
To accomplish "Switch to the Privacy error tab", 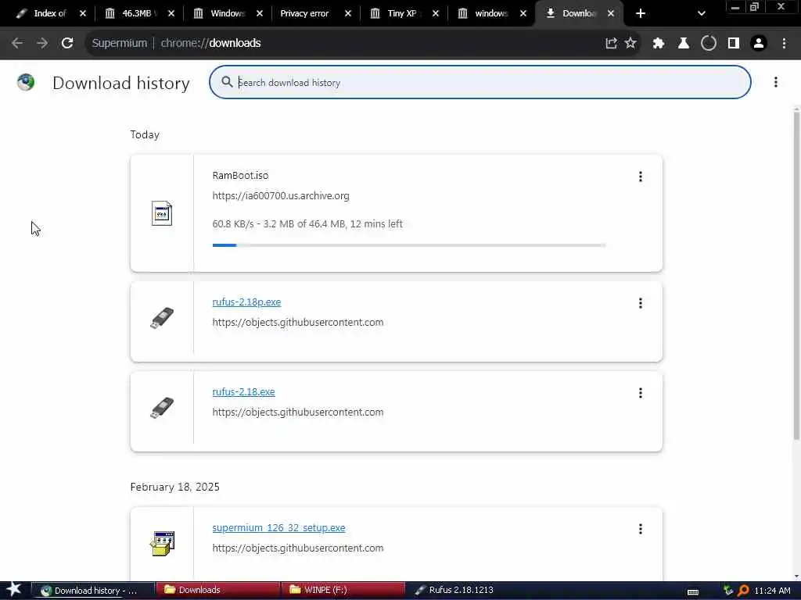I will tap(307, 14).
